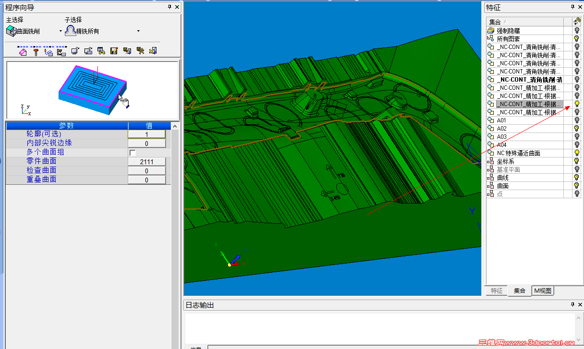
Task: Select the 零件曲面 parameter label
Action: pyautogui.click(x=41, y=161)
